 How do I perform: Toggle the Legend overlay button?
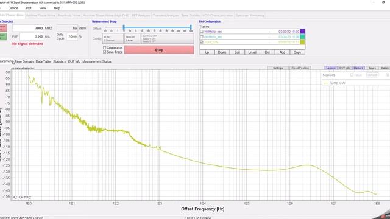click(330, 68)
